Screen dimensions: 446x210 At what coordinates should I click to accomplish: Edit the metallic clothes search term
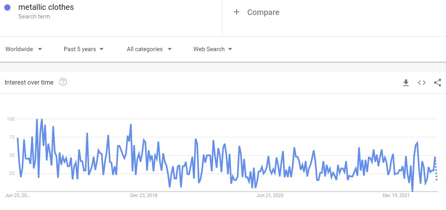pyautogui.click(x=46, y=7)
